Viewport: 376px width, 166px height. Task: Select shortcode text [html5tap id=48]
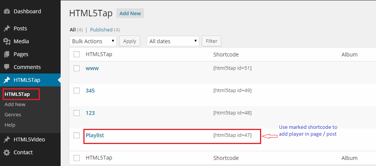tap(232, 113)
